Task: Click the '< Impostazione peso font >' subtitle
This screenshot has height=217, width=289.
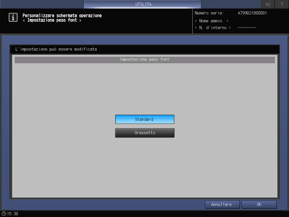Action: point(52,20)
